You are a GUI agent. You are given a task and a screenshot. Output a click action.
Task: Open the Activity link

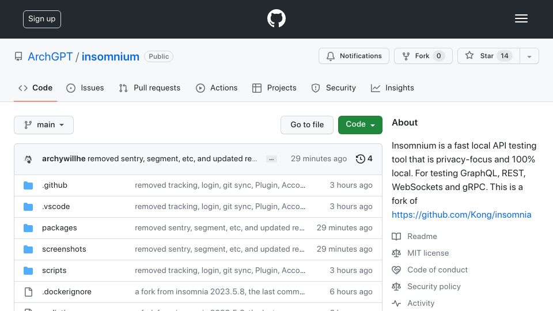pos(421,304)
